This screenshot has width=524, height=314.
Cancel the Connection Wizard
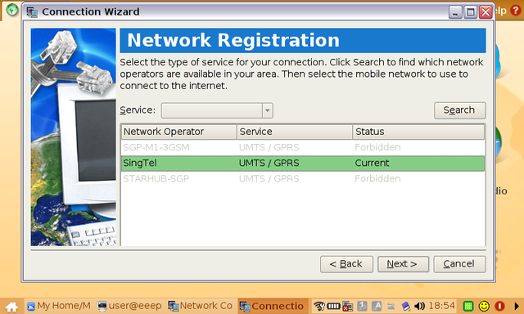pos(459,264)
